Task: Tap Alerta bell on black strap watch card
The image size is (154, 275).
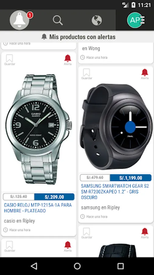Action: [x=145, y=233]
